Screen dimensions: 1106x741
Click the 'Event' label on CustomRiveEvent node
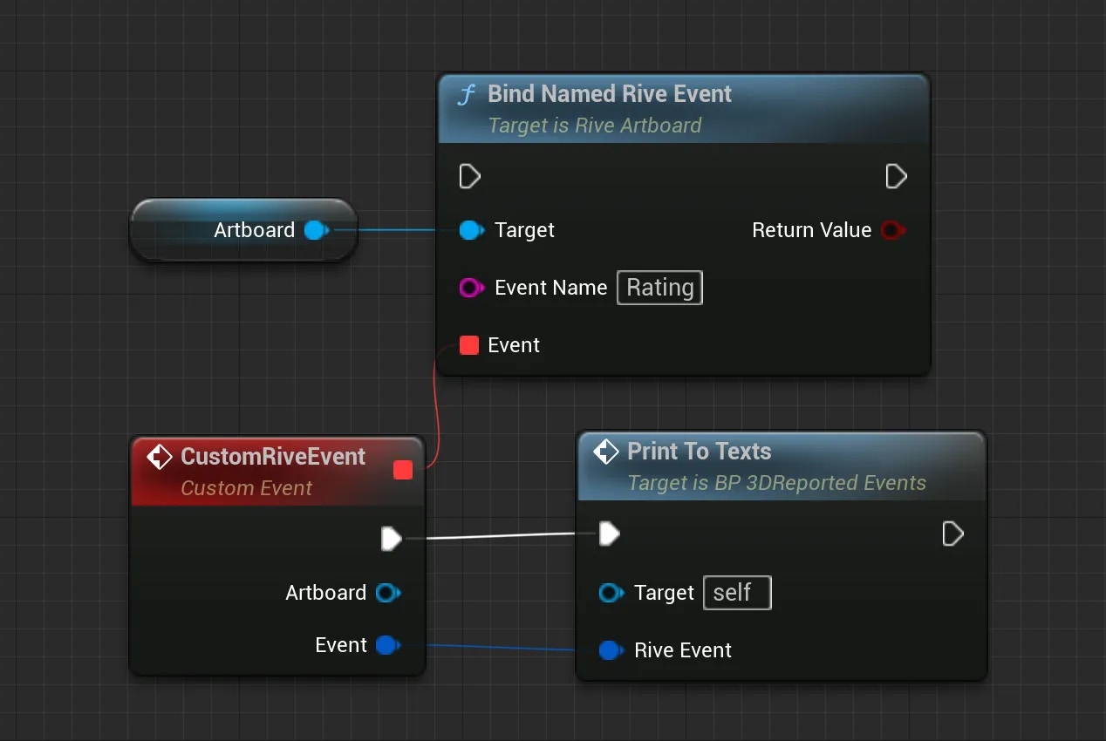(341, 645)
